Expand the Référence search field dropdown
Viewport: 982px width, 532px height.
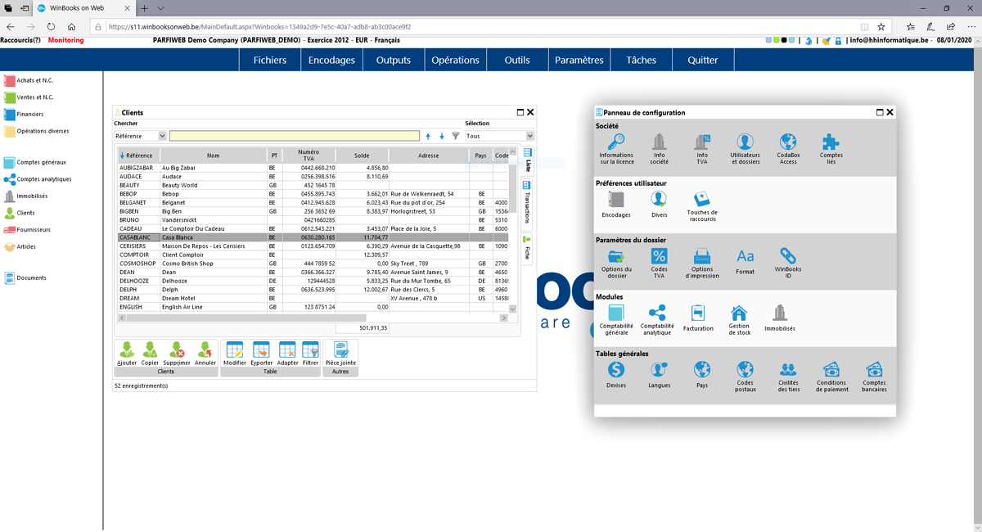(162, 136)
